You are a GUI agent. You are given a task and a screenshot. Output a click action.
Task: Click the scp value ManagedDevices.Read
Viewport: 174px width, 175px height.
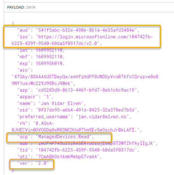[64, 137]
